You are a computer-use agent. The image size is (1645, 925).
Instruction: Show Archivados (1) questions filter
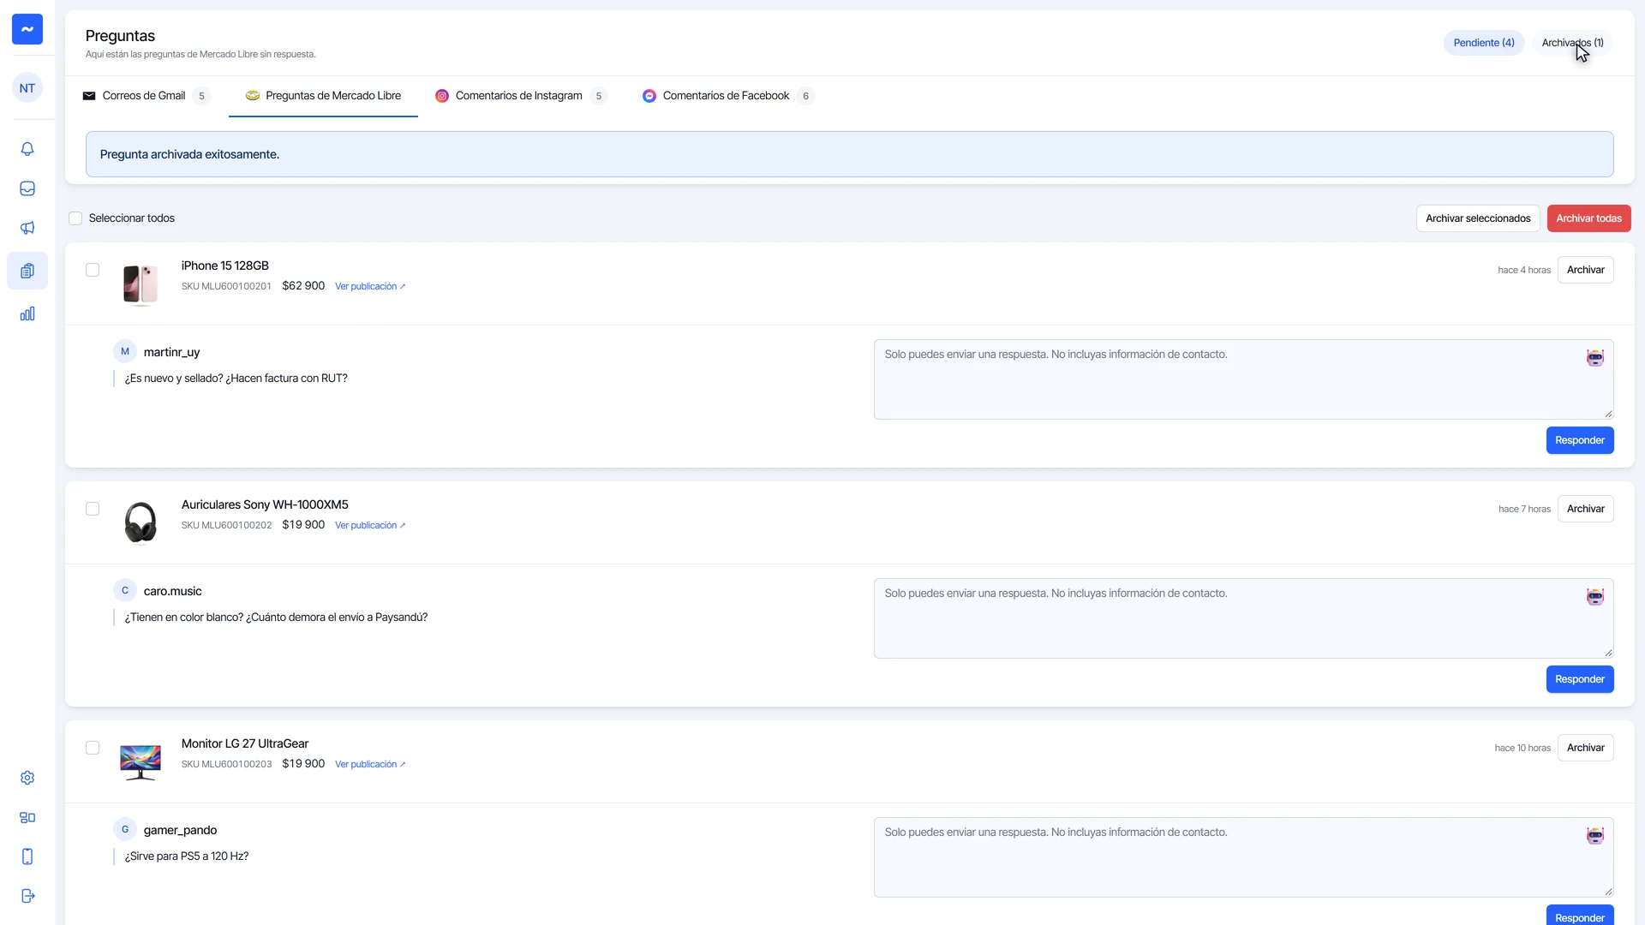pos(1572,43)
